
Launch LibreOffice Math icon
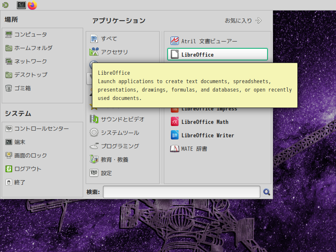coord(174,122)
